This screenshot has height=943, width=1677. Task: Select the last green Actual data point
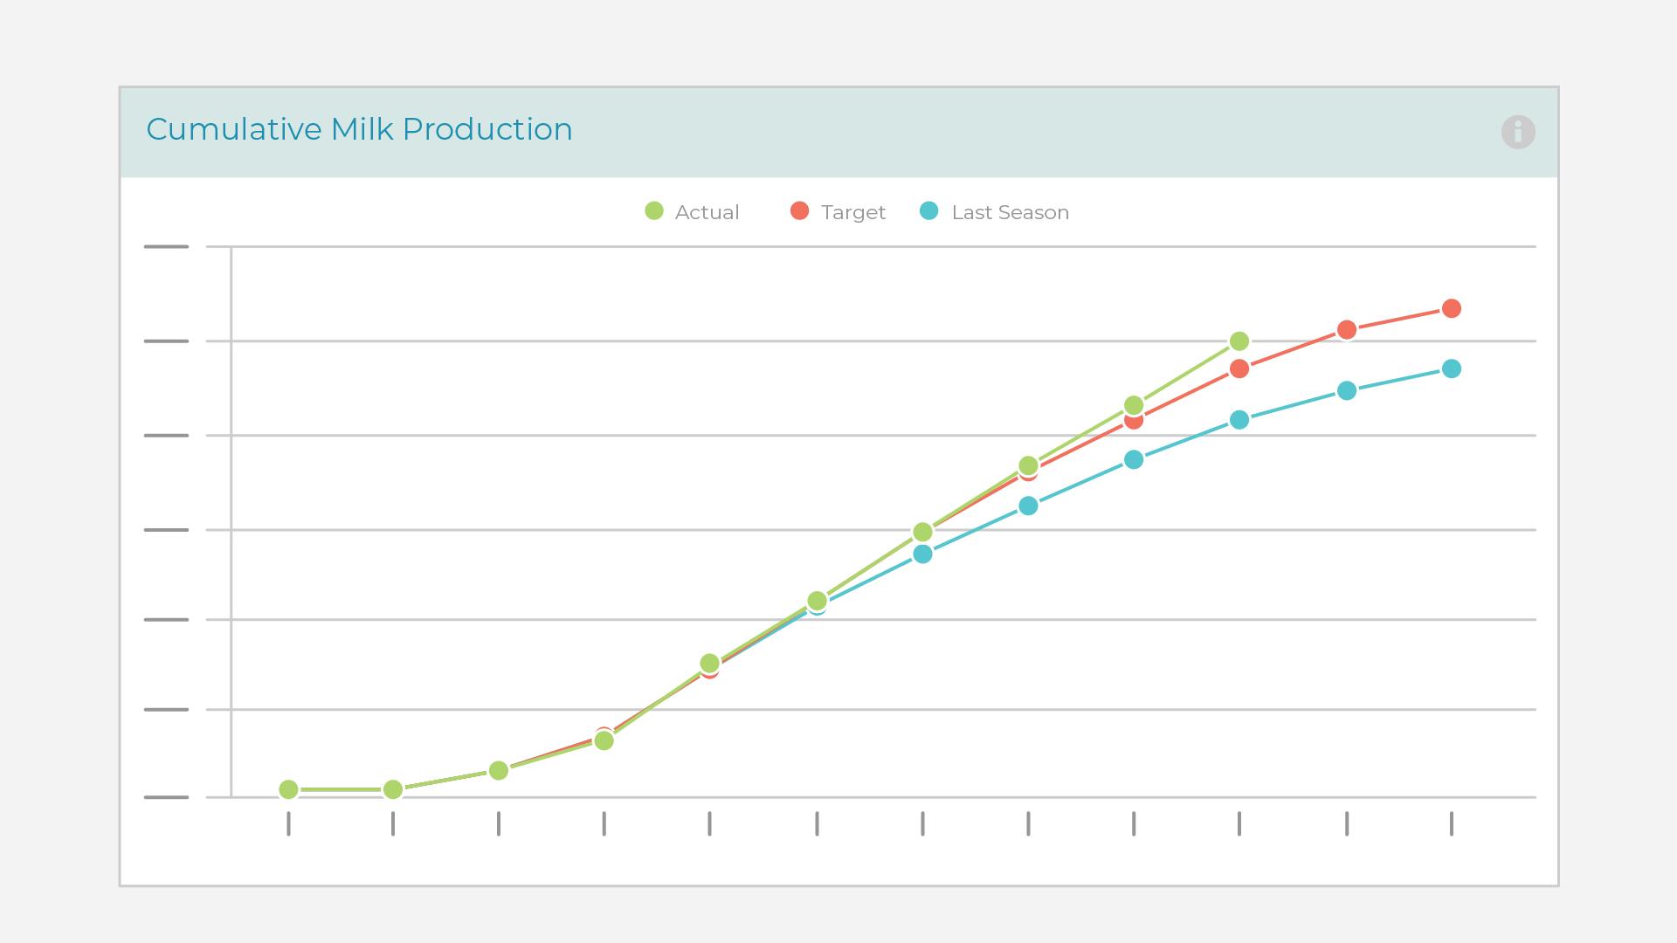click(1239, 341)
